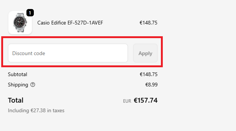The width and height of the screenshot is (236, 131).
Task: Click the shipping cost €8.99
Action: [x=151, y=85]
